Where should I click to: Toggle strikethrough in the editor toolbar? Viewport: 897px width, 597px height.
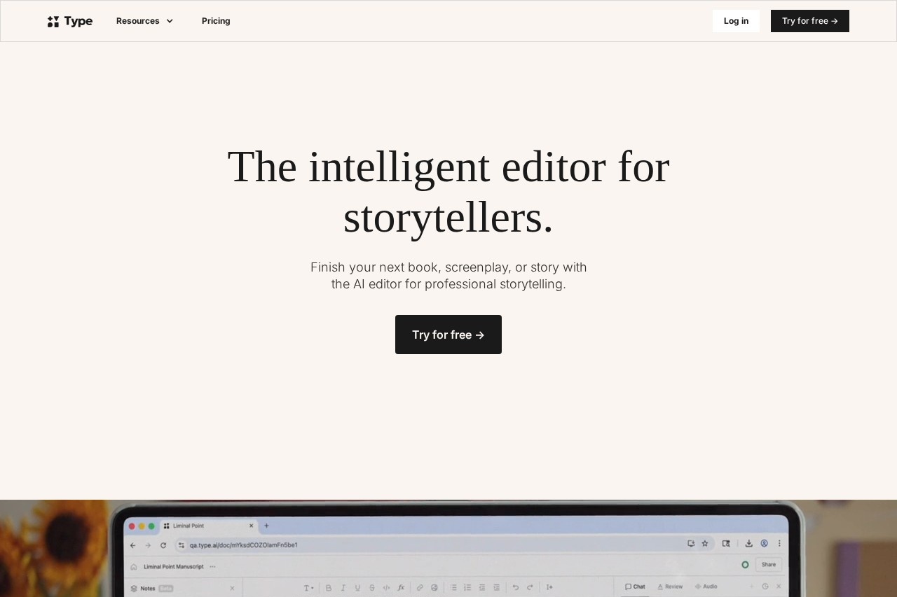point(372,587)
